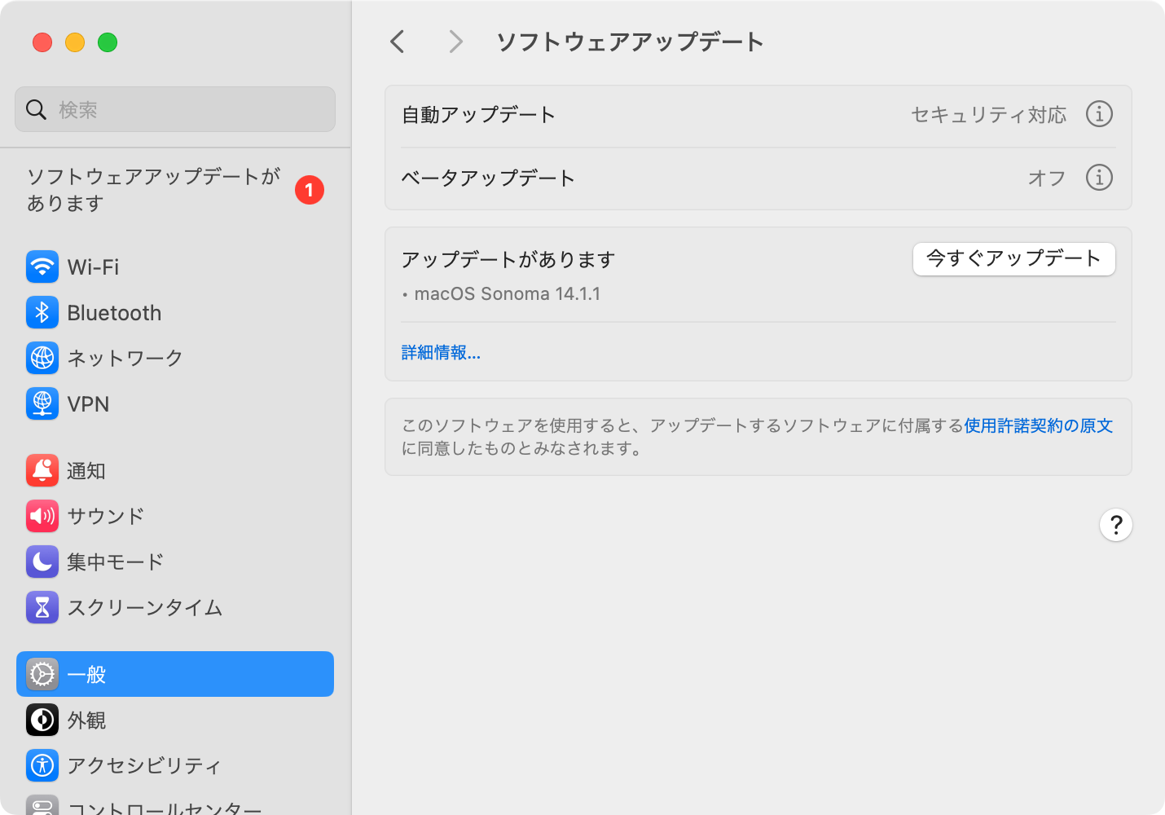
Task: Click the アップデートがあります heading
Action: click(x=508, y=259)
